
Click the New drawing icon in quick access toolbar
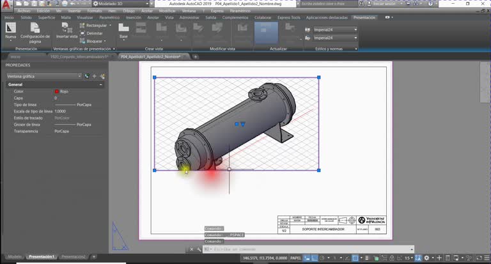(x=19, y=4)
